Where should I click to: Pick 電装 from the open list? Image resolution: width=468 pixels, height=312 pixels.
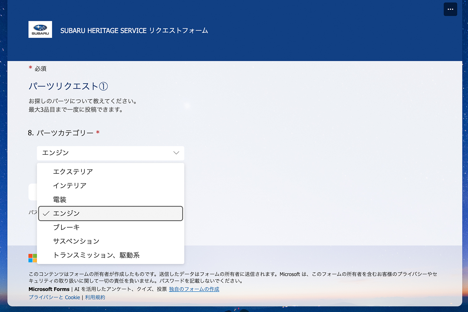click(x=60, y=199)
